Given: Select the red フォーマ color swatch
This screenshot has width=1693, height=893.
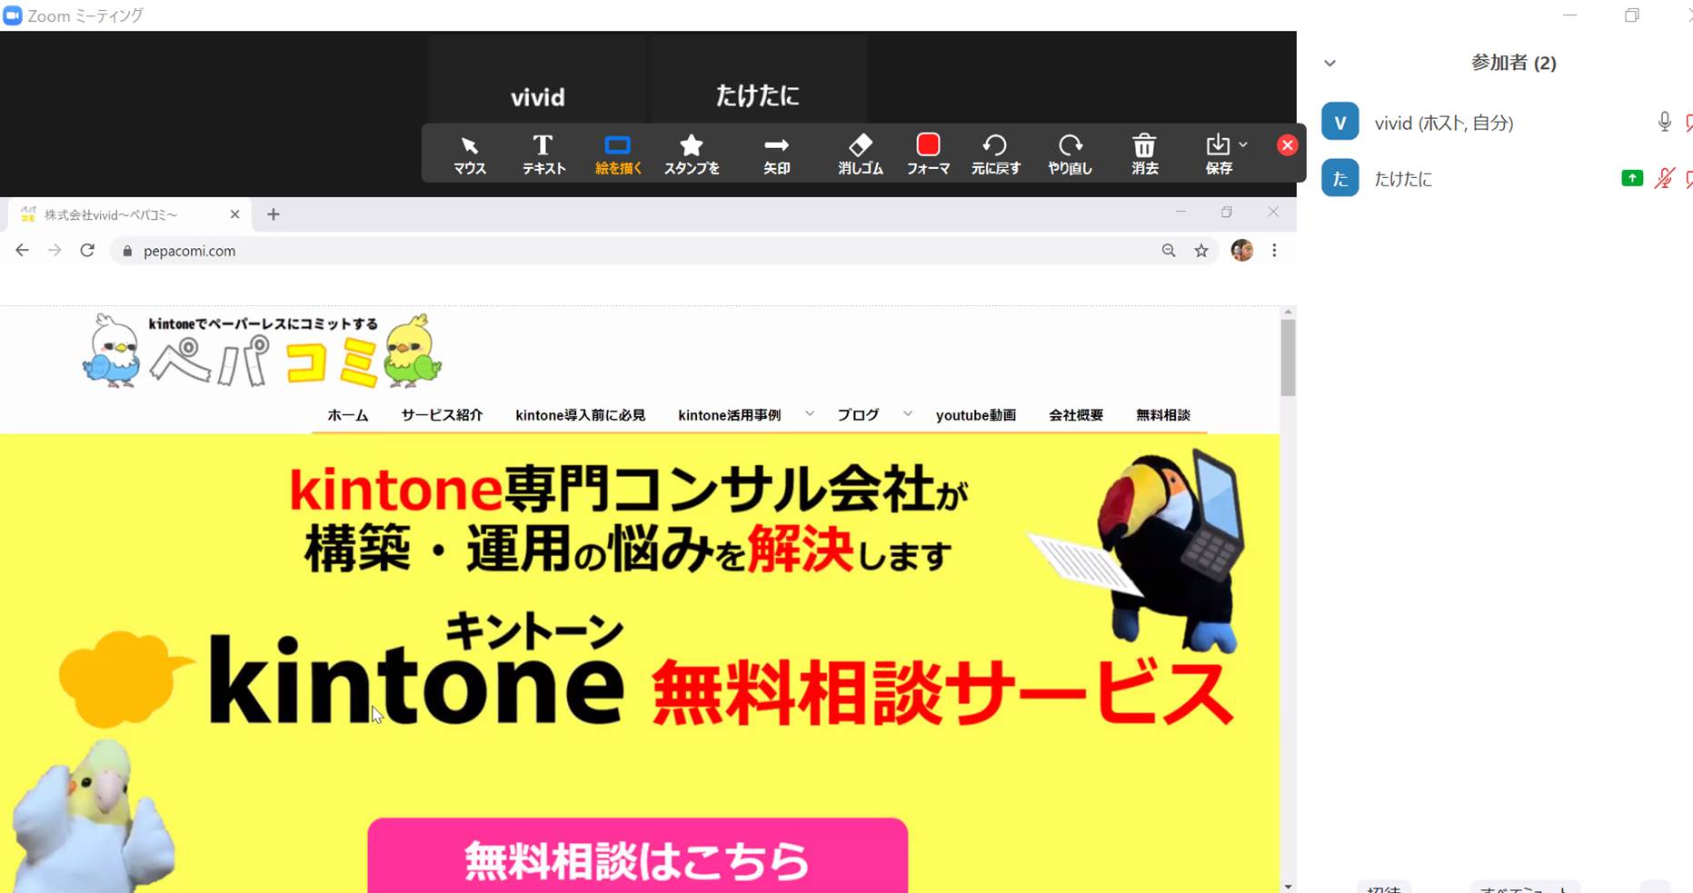Looking at the screenshot, I should [928, 144].
